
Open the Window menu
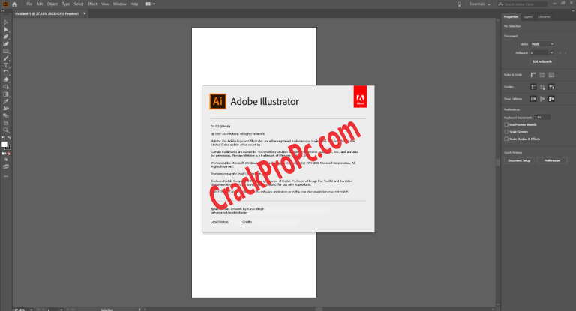click(x=120, y=4)
